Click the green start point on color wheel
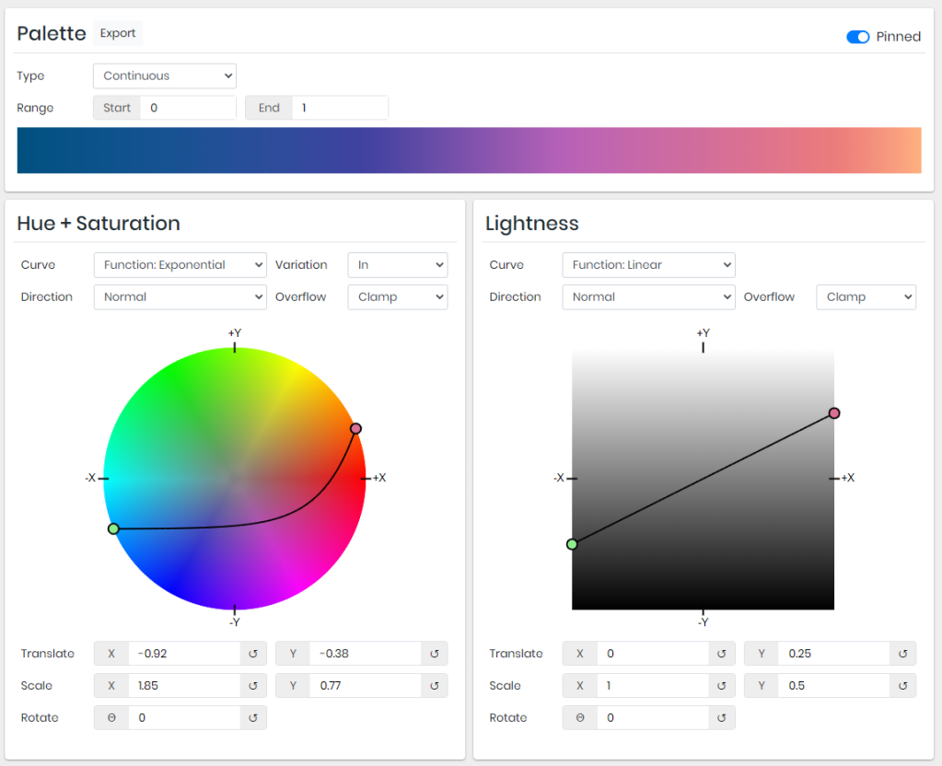Screen dimensions: 942x766 pos(113,528)
